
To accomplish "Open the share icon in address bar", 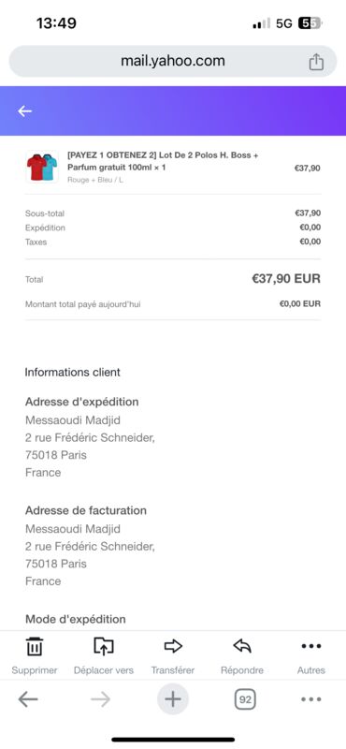I will [316, 62].
